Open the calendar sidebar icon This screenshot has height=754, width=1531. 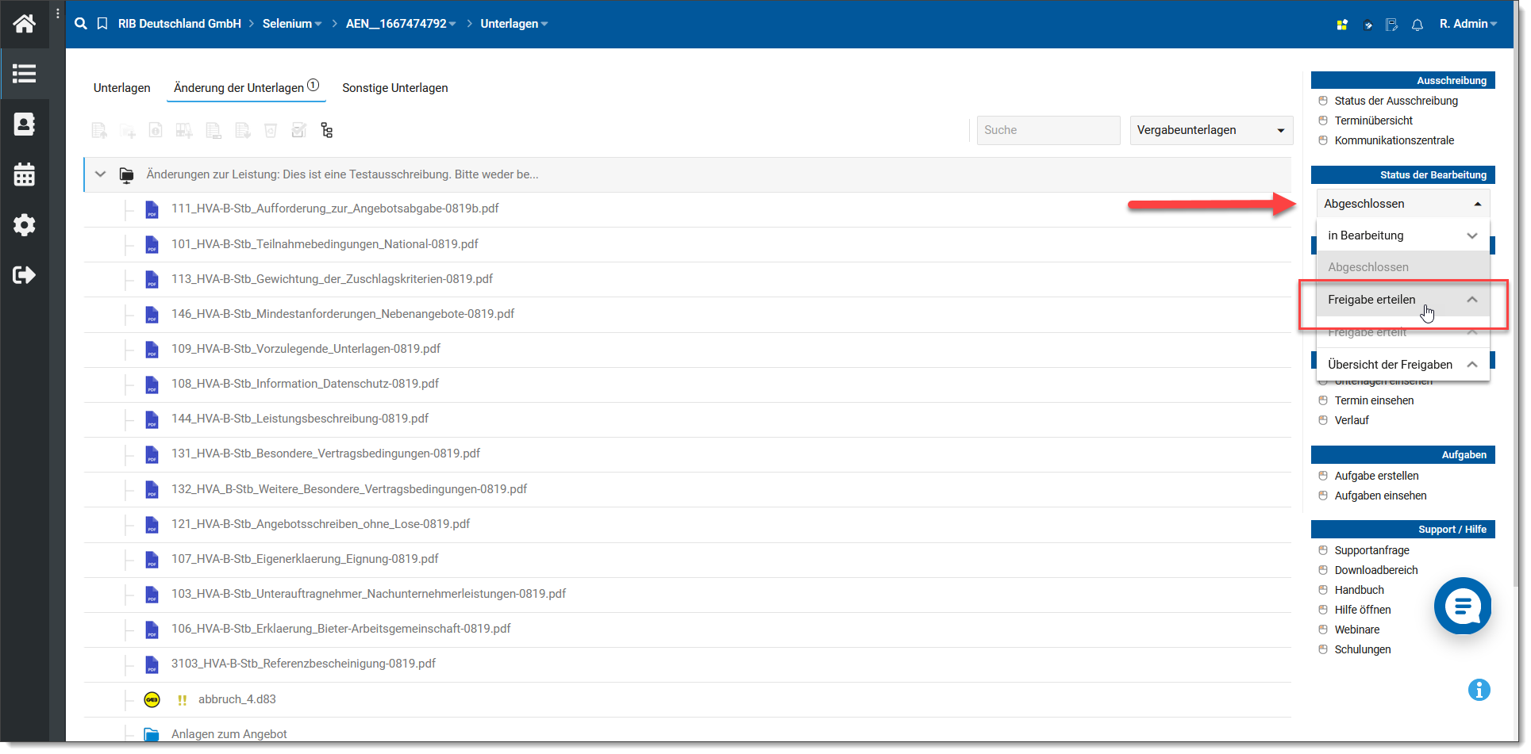click(24, 174)
